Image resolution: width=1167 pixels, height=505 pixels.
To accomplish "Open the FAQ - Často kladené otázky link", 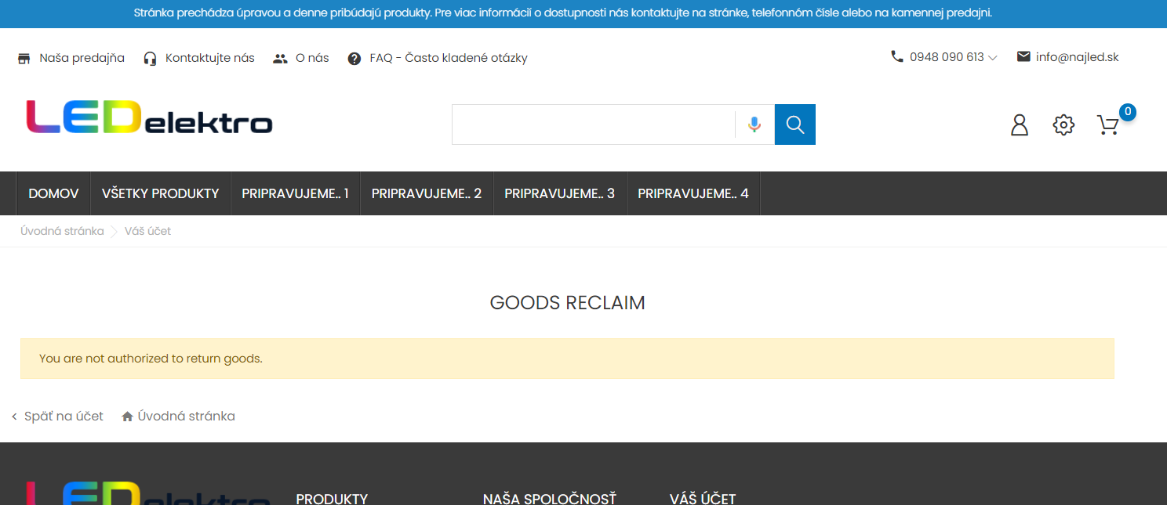I will [449, 58].
